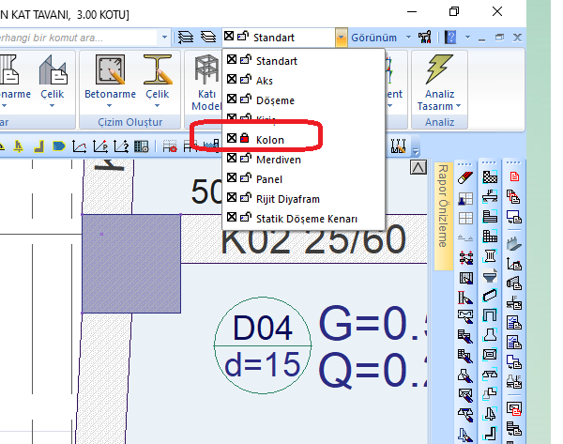Toggle visibility box of Döşeme layer

pyautogui.click(x=232, y=99)
